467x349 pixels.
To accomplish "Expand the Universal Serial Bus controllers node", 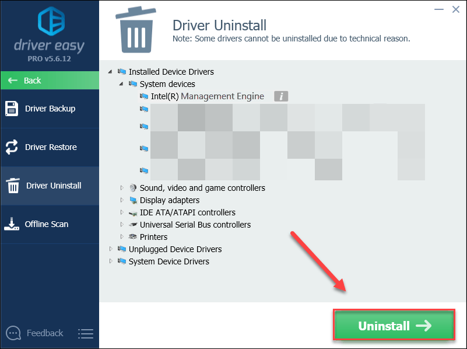I will click(122, 225).
